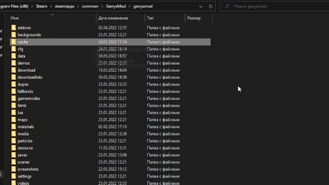
Task: Click Папка с файлами type for lua
Action: [163, 113]
